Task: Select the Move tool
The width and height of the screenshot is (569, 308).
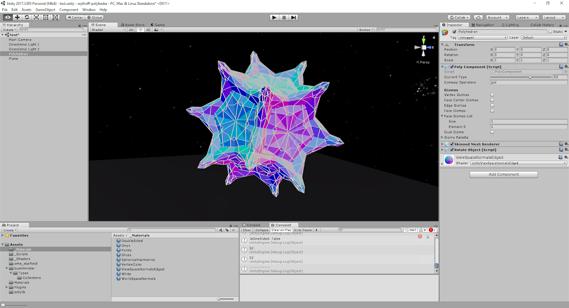Action: [x=17, y=17]
